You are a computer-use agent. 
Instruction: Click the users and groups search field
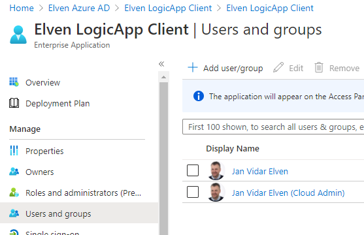[273, 127]
